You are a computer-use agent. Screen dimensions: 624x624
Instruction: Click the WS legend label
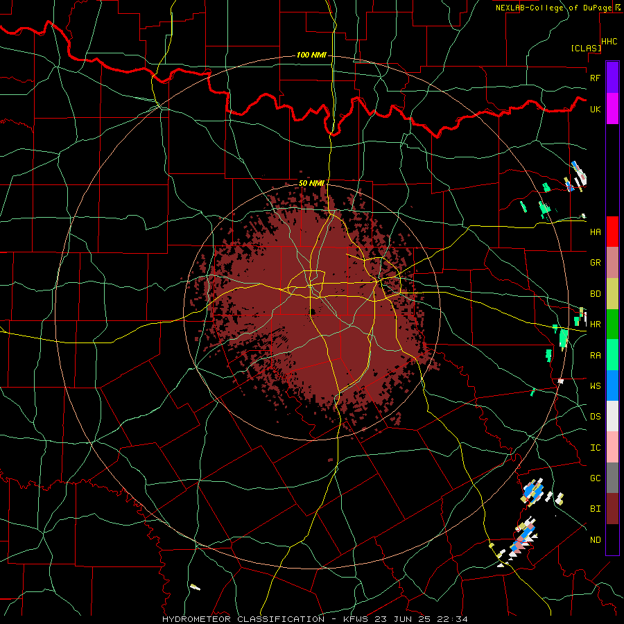pyautogui.click(x=595, y=385)
